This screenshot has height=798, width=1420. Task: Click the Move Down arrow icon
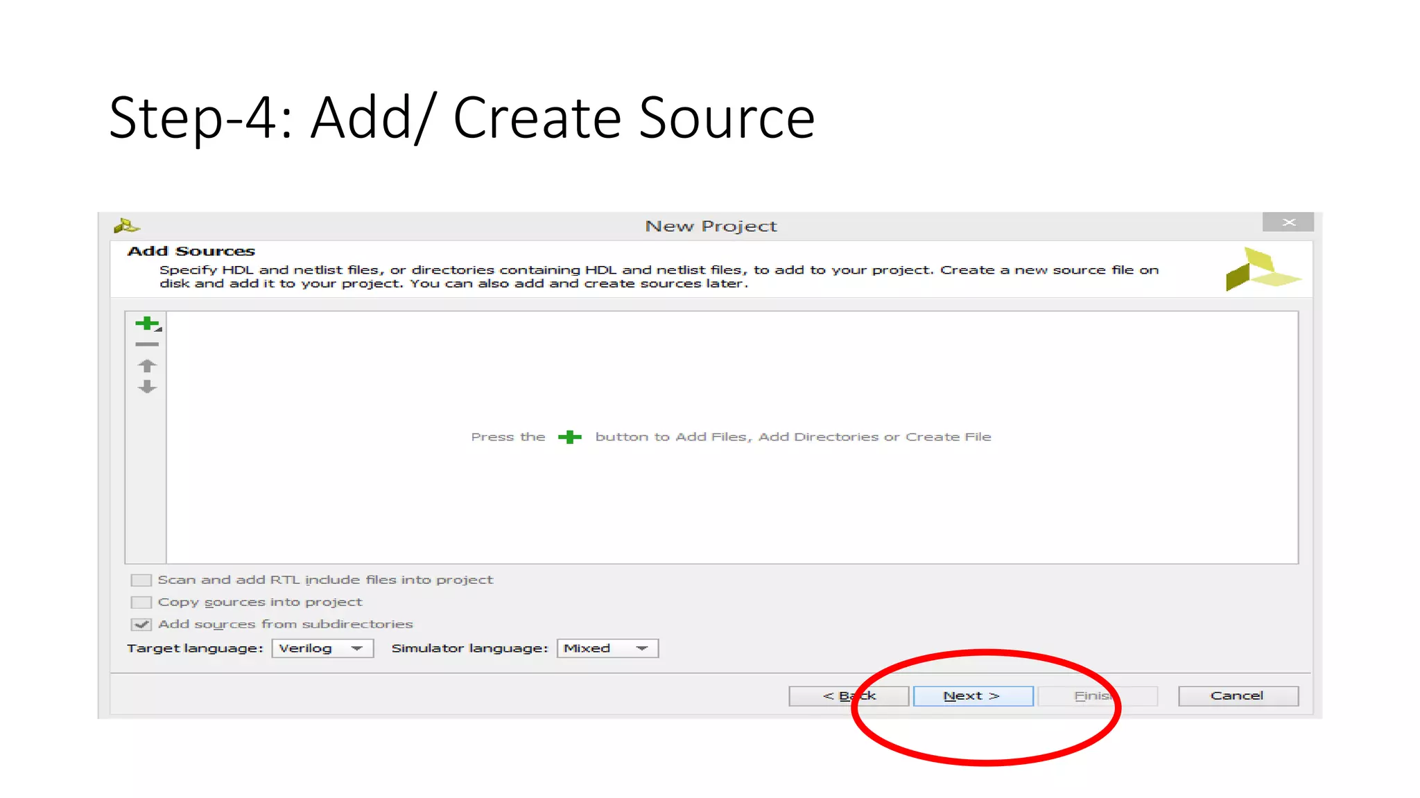tap(146, 387)
